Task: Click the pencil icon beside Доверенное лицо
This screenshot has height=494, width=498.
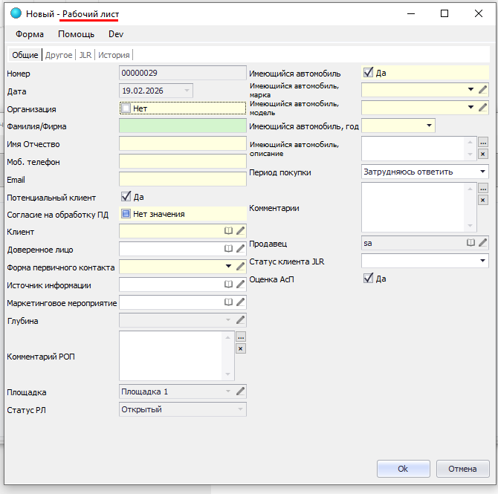Action: tap(240, 249)
